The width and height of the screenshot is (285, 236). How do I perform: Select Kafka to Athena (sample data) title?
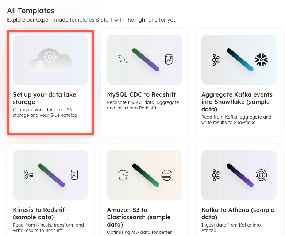coord(238,213)
